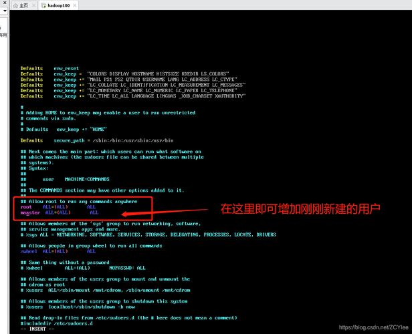Click the env_keep 'COLORS DISPLAY HOSTNAME' line
Image resolution: width=412 pixels, height=334 pixels.
pyautogui.click(x=125, y=74)
